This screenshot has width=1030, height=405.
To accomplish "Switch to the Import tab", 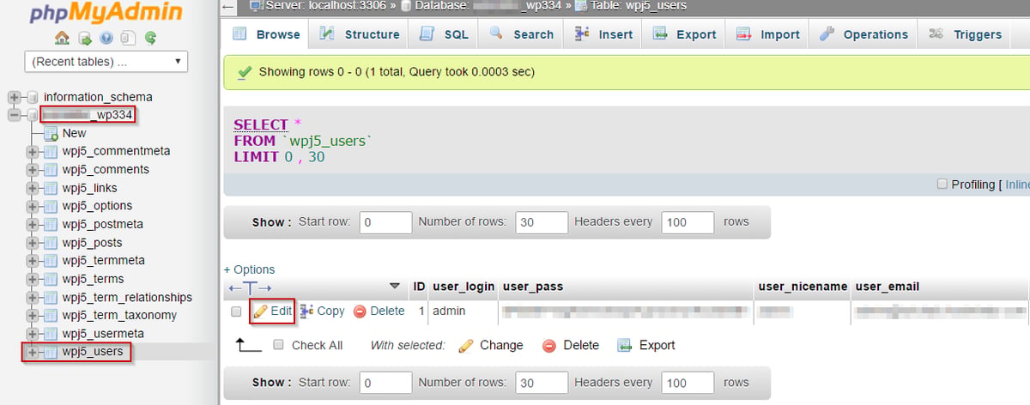I will click(768, 34).
